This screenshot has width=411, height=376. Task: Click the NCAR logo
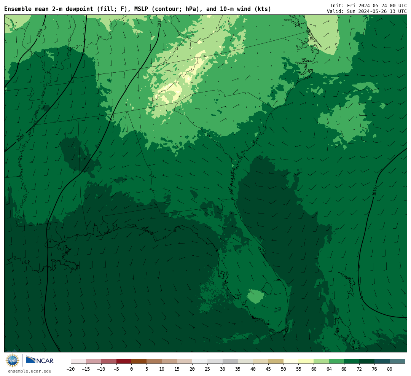point(40,360)
